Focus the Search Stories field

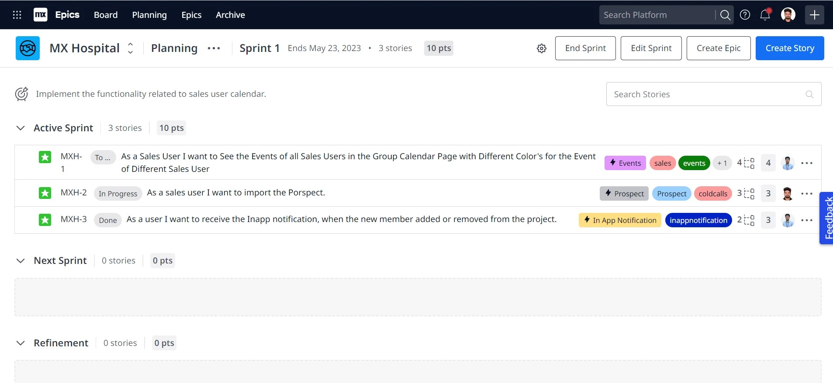click(x=708, y=94)
